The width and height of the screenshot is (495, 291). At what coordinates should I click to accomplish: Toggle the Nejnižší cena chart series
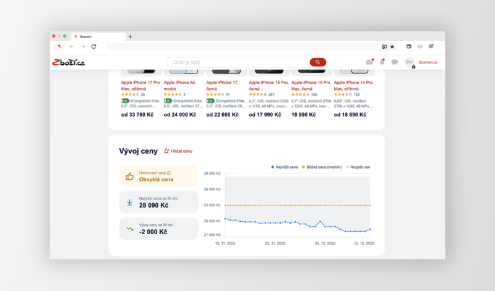click(285, 167)
